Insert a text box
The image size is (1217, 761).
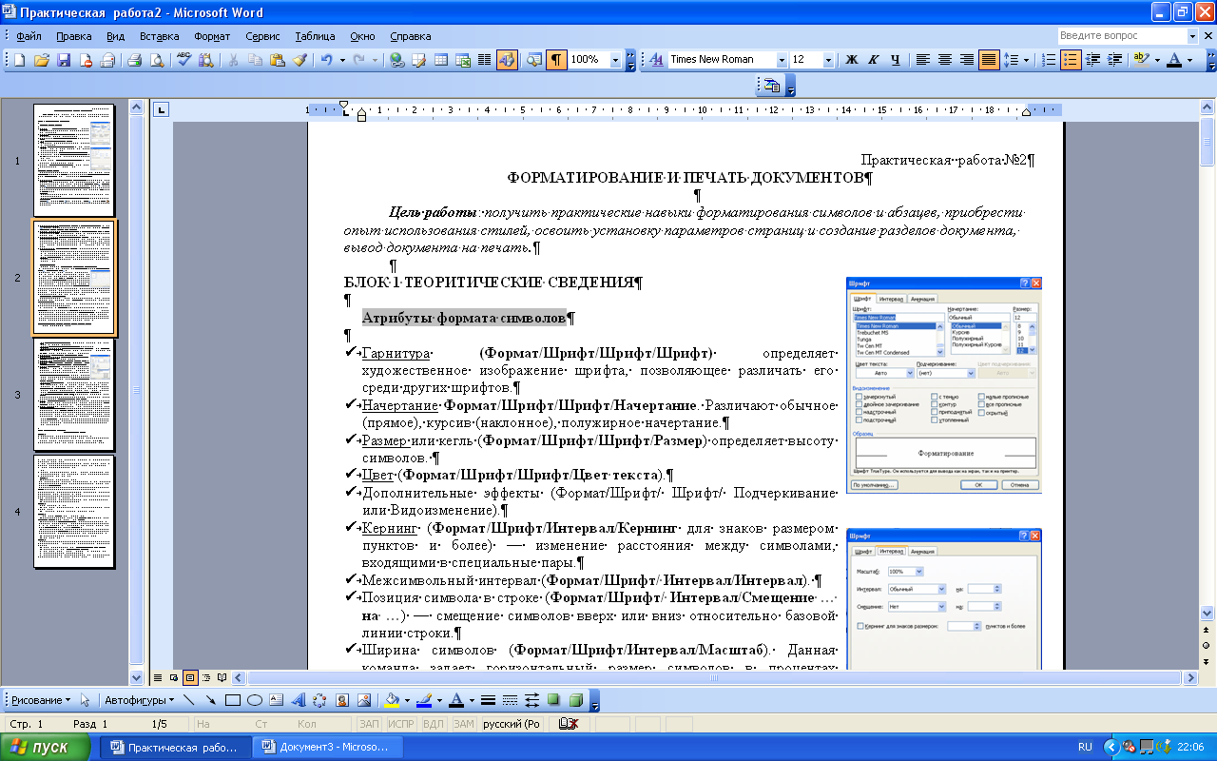click(277, 700)
